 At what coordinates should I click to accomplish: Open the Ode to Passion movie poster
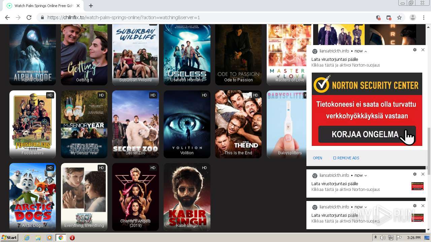click(x=238, y=55)
